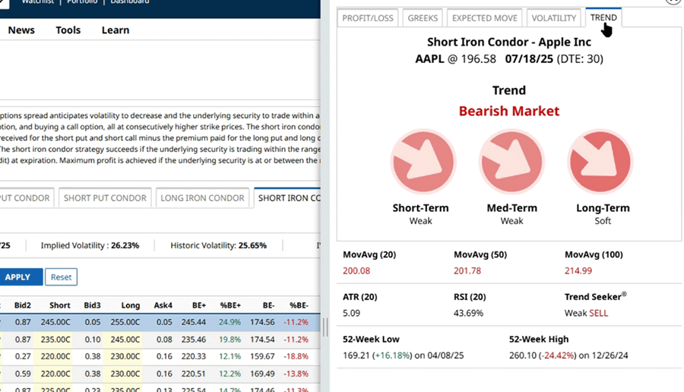This screenshot has height=392, width=684.
Task: Click the Implied Volatility 26.23% value
Action: (125, 245)
